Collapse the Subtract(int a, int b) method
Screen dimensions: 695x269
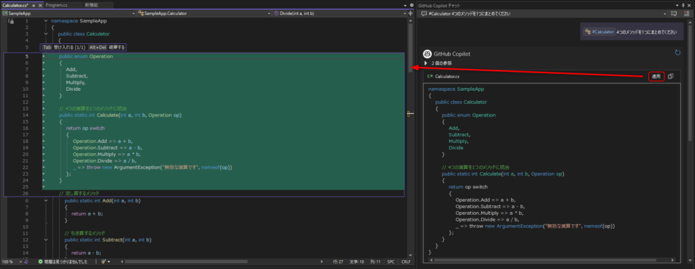pos(46,240)
